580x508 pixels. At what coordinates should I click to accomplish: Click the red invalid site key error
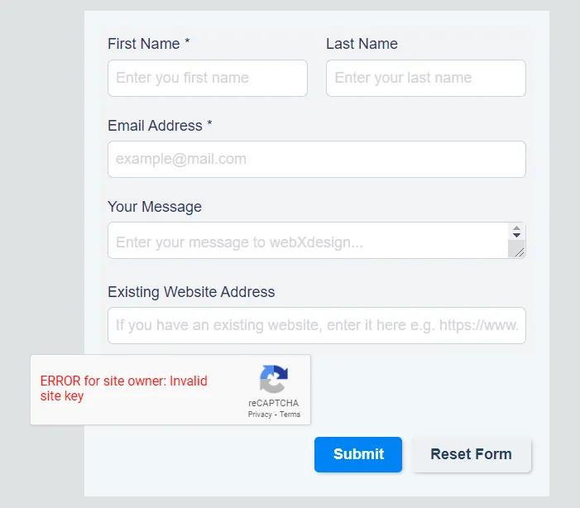123,388
